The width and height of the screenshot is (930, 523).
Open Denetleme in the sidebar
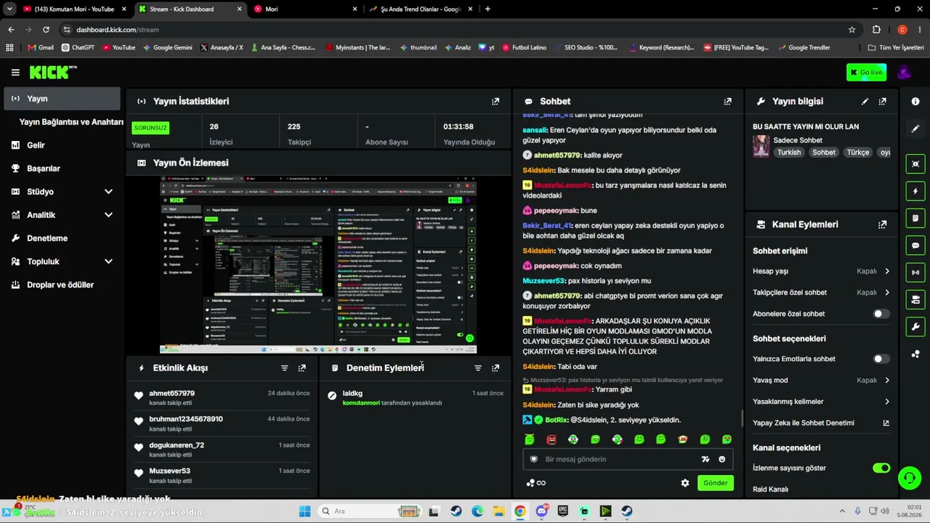coord(62,238)
